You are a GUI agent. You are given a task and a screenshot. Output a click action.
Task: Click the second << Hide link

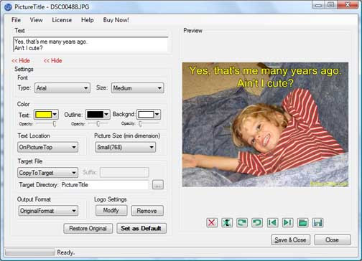53,61
